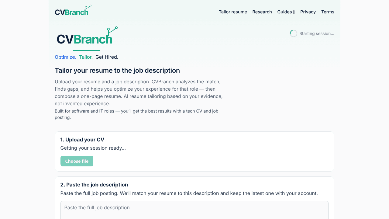389x219 pixels.
Task: Click the 'Optimize.' tagline word
Action: coord(65,57)
